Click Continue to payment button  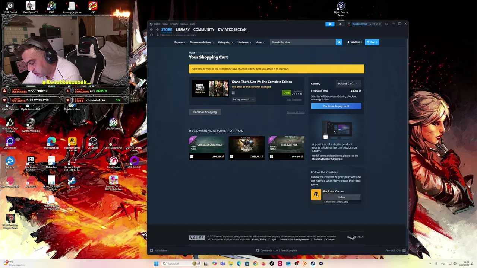tap(336, 106)
